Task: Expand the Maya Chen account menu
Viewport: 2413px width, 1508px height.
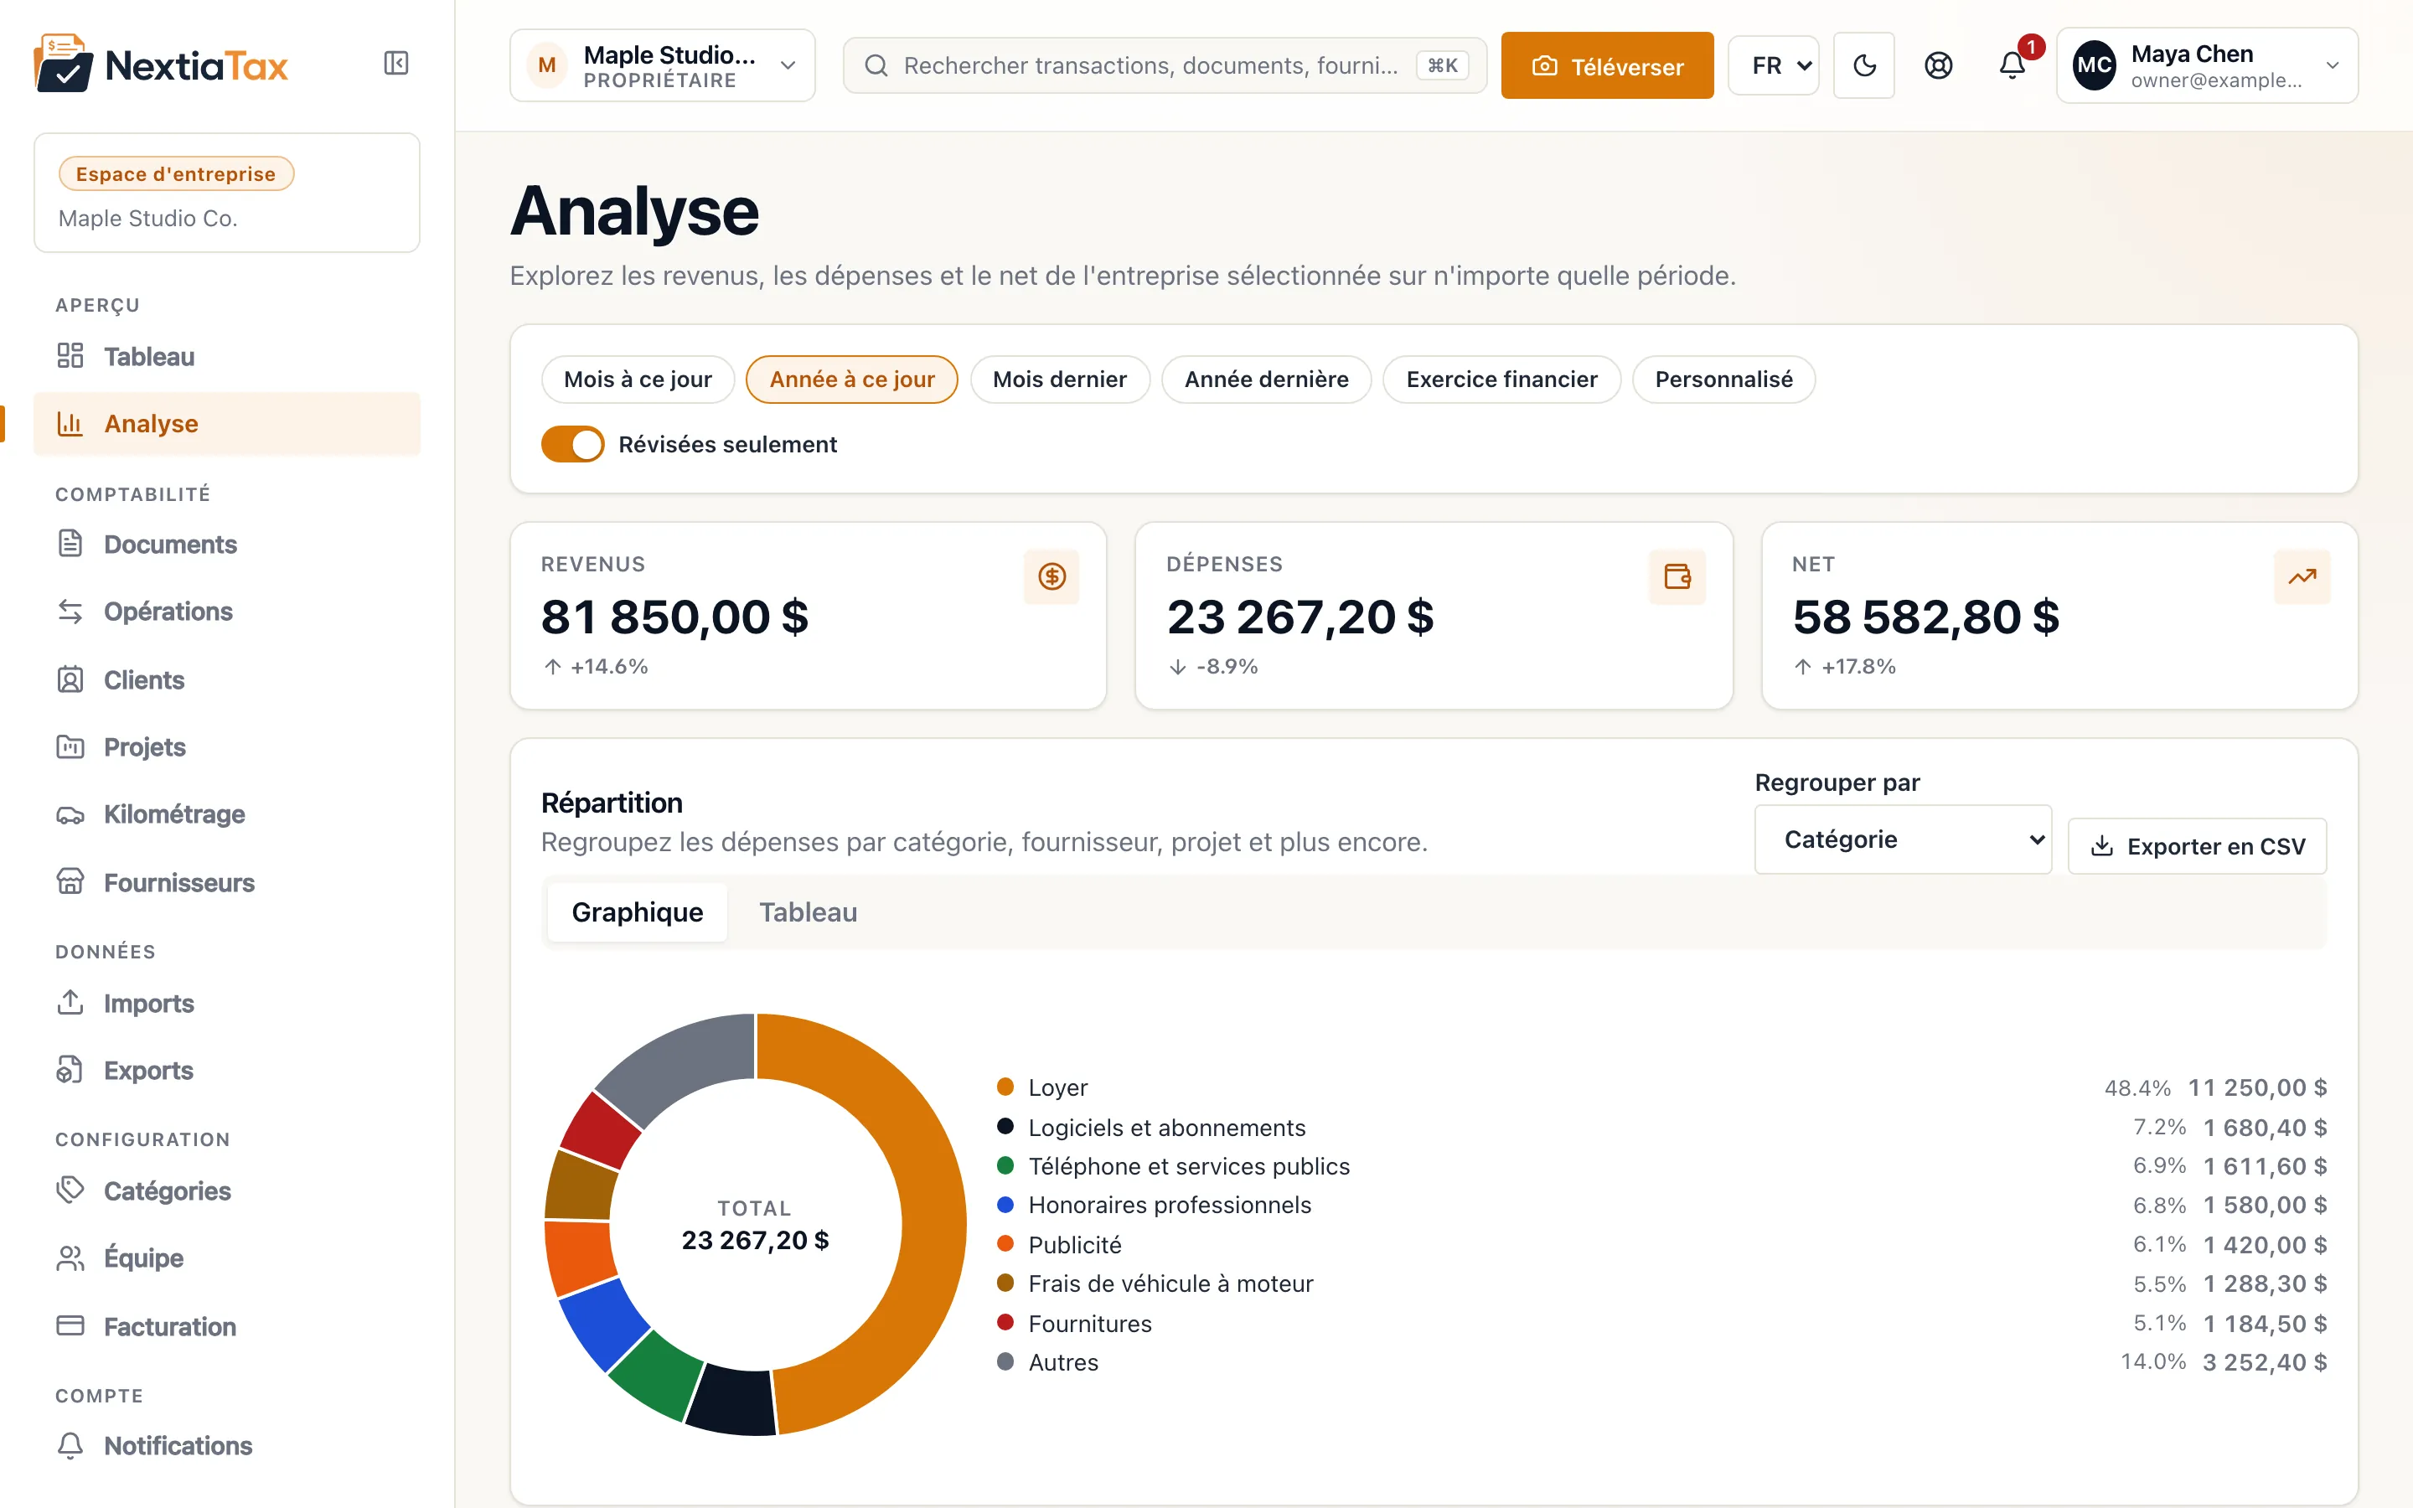Action: point(2208,66)
